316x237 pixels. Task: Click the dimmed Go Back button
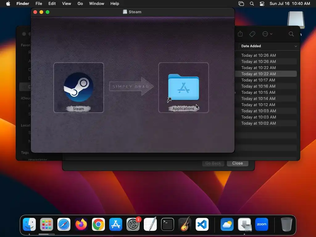coord(213,163)
